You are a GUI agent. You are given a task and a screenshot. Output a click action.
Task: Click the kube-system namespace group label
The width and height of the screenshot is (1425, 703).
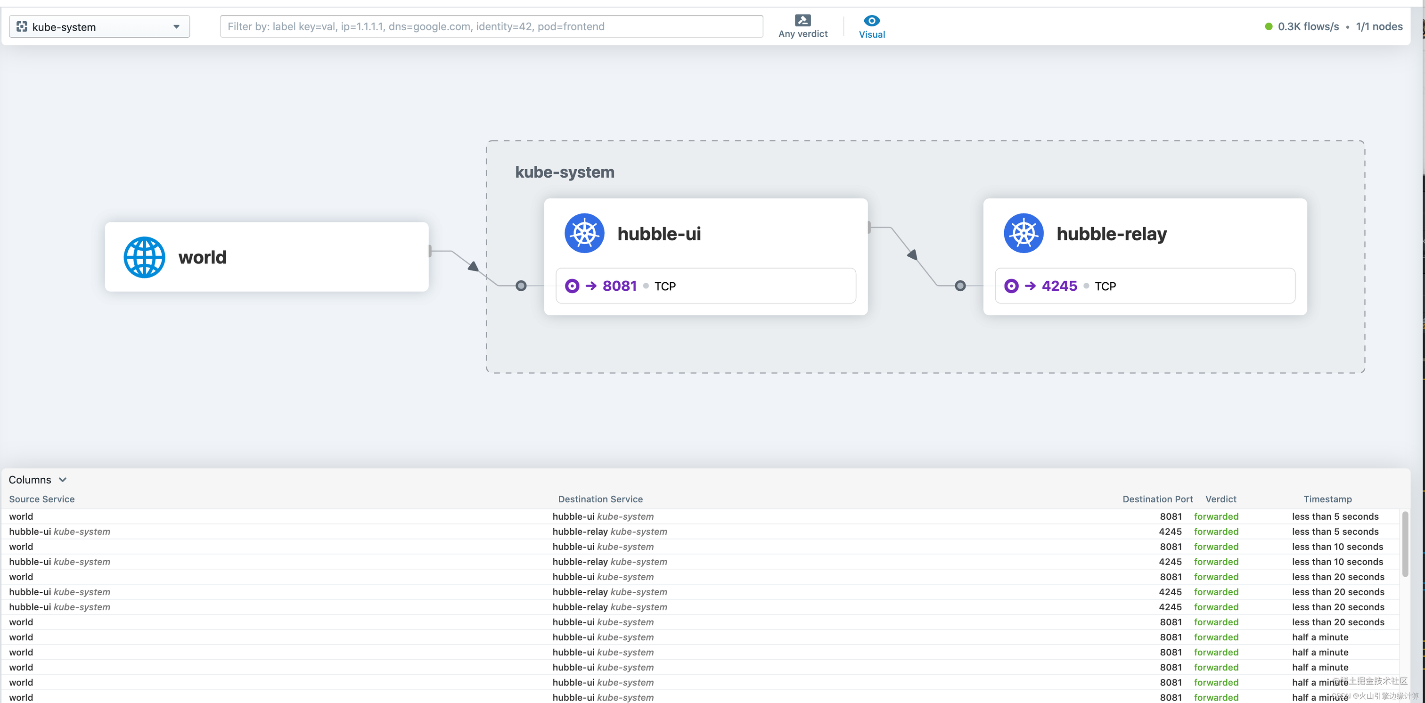[565, 172]
